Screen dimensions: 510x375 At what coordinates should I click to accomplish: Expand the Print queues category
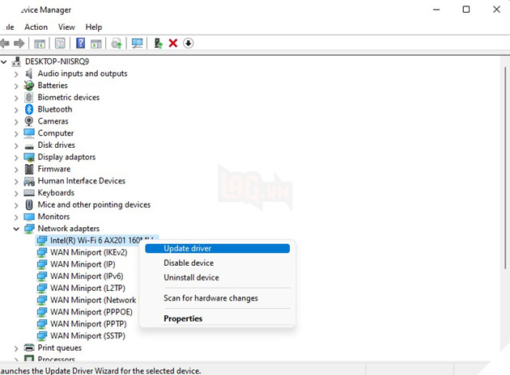16,348
